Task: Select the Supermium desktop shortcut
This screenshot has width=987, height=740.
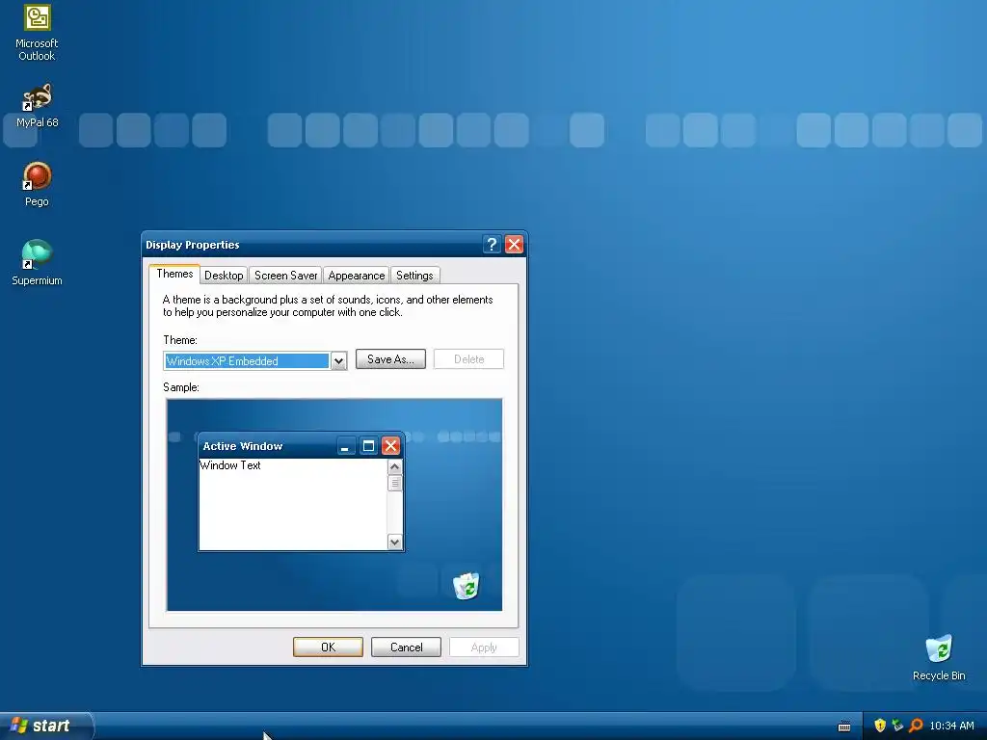Action: (x=37, y=263)
